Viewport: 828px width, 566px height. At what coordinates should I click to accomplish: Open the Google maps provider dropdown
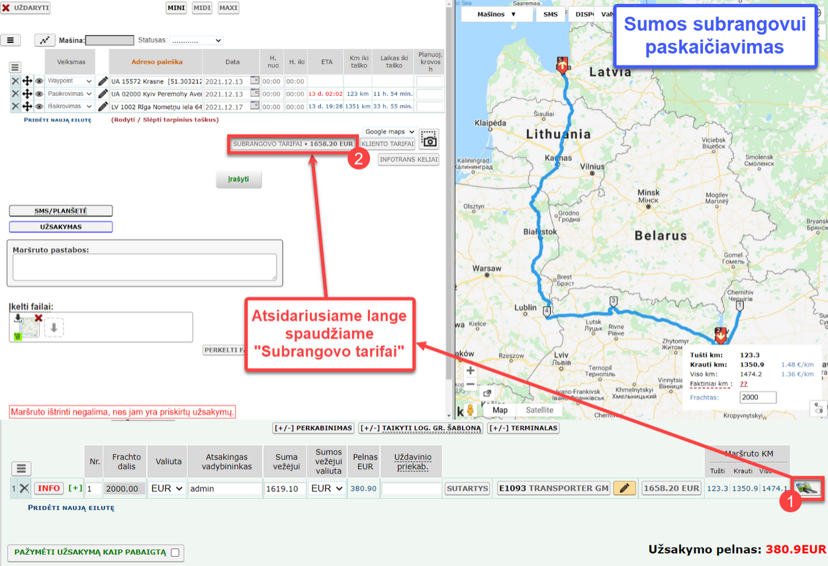(389, 132)
